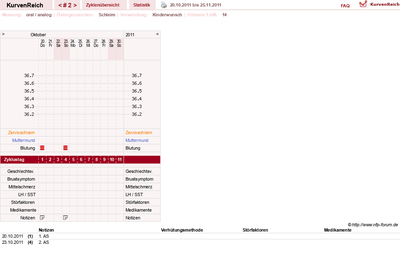Click the date column 24. Mo
400x254 pixels.
coord(73,43)
